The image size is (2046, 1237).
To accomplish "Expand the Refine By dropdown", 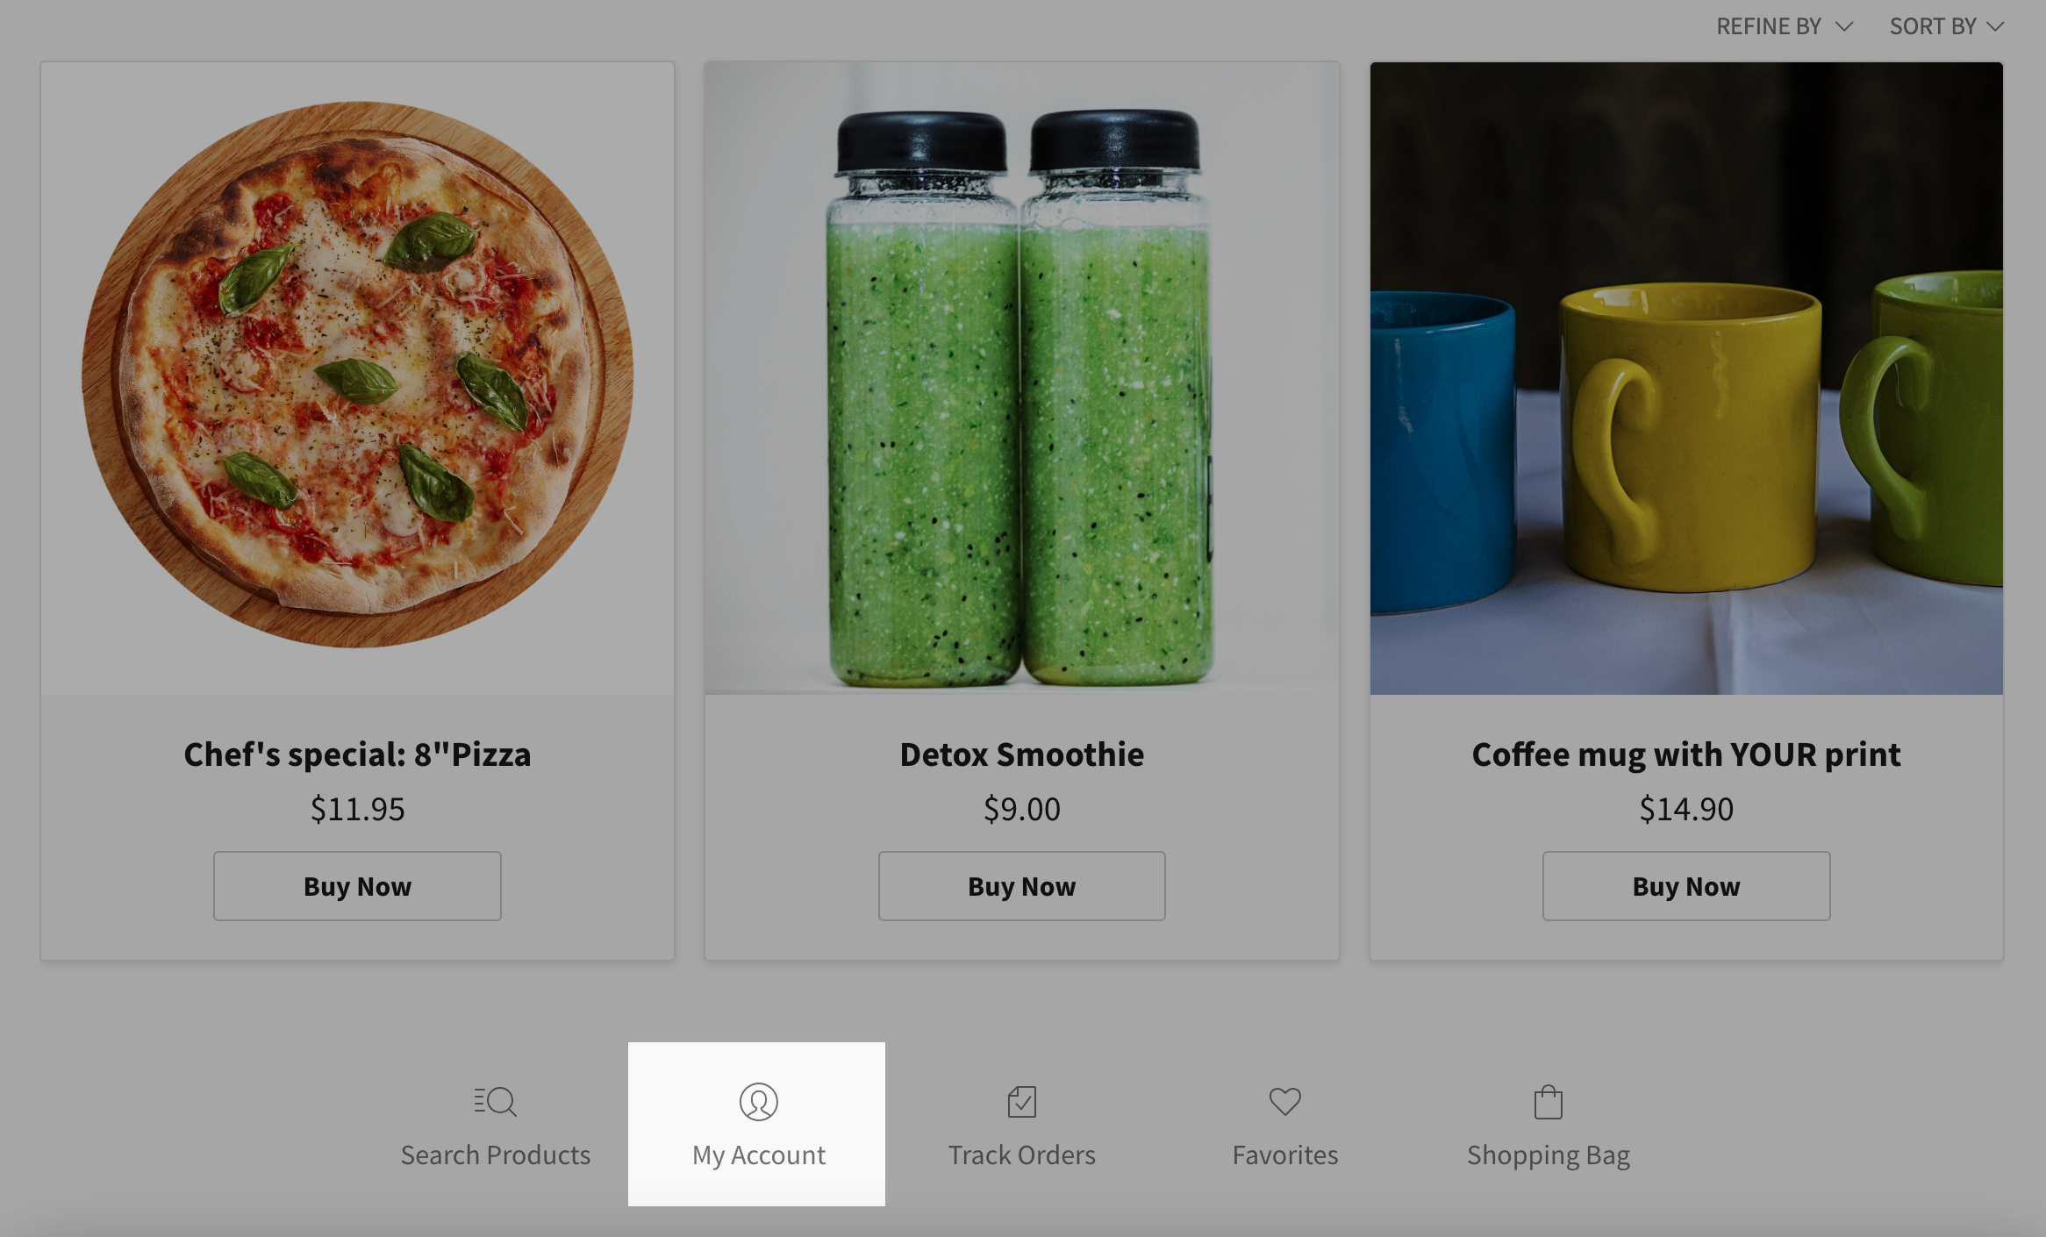I will pyautogui.click(x=1784, y=26).
